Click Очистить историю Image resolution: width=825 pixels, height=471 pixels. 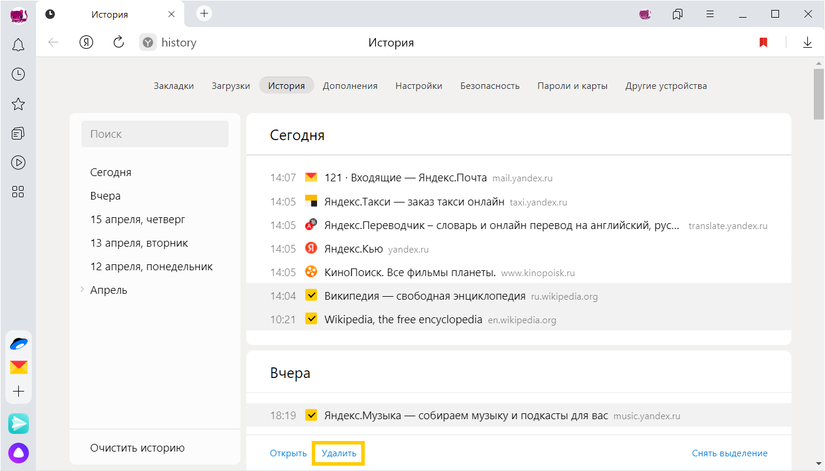tap(137, 448)
